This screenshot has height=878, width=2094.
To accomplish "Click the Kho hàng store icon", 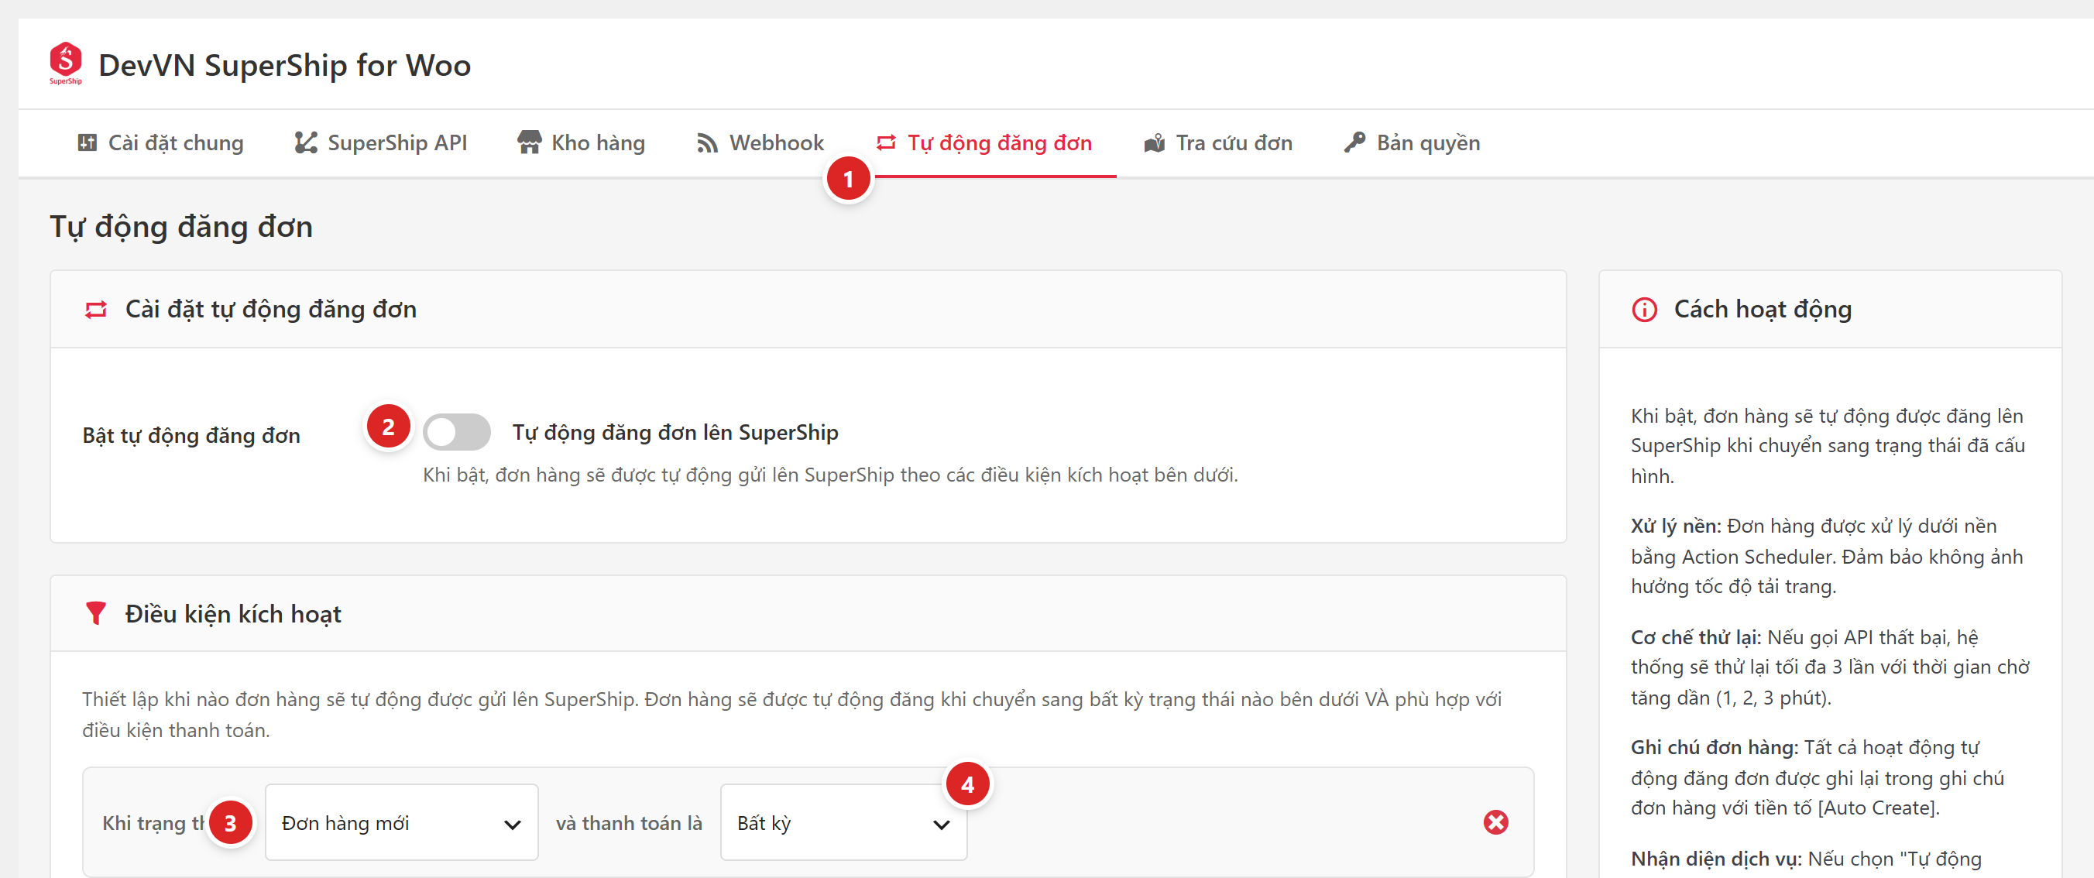I will click(x=529, y=143).
